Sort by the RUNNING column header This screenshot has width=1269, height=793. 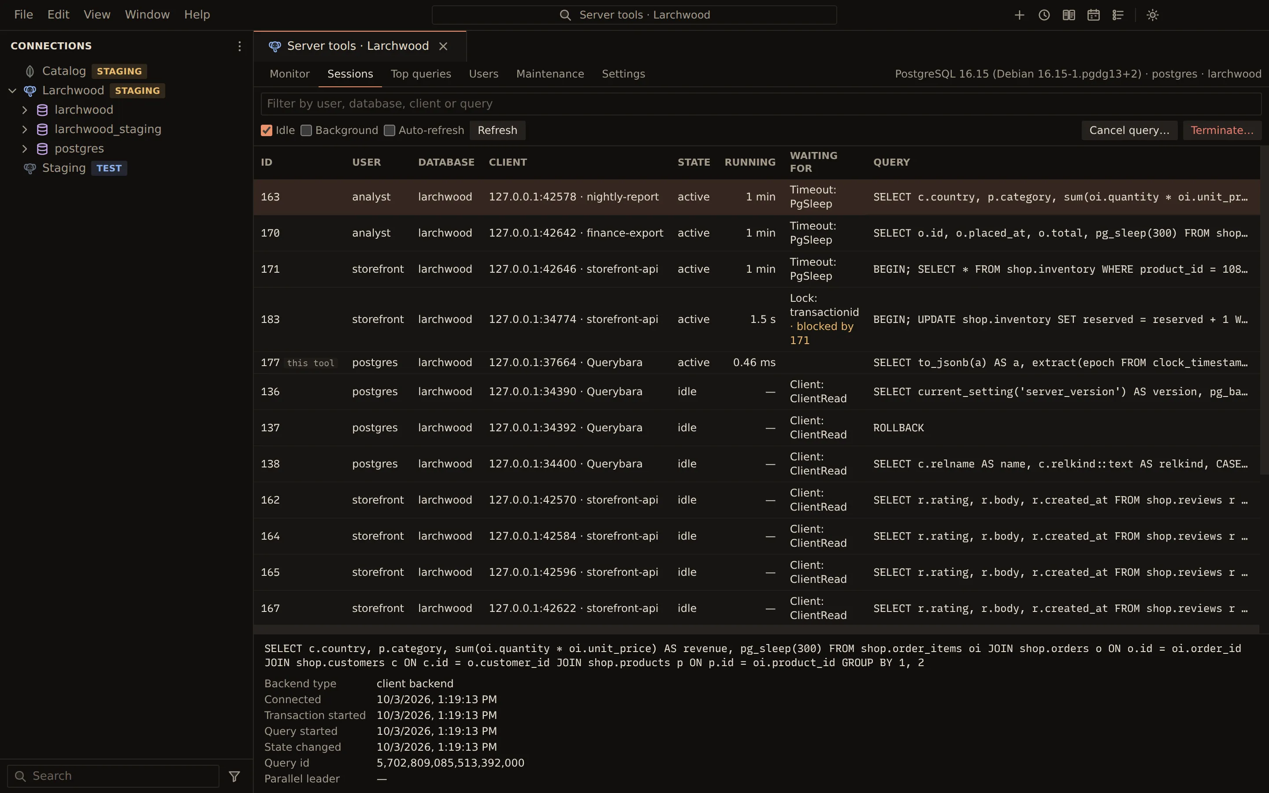tap(750, 163)
